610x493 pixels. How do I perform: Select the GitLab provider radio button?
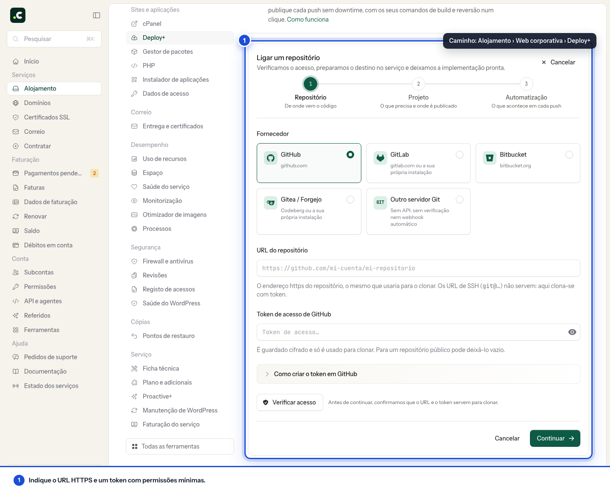(460, 155)
